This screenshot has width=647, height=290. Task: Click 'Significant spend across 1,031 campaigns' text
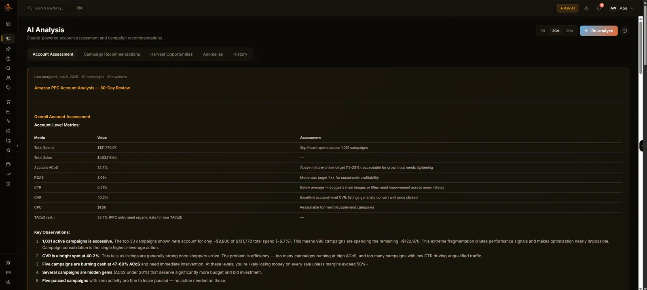tap(334, 148)
